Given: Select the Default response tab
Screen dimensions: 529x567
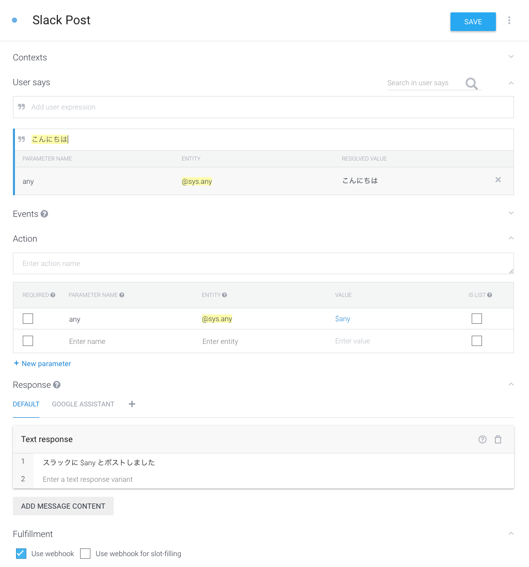Looking at the screenshot, I should (x=26, y=404).
